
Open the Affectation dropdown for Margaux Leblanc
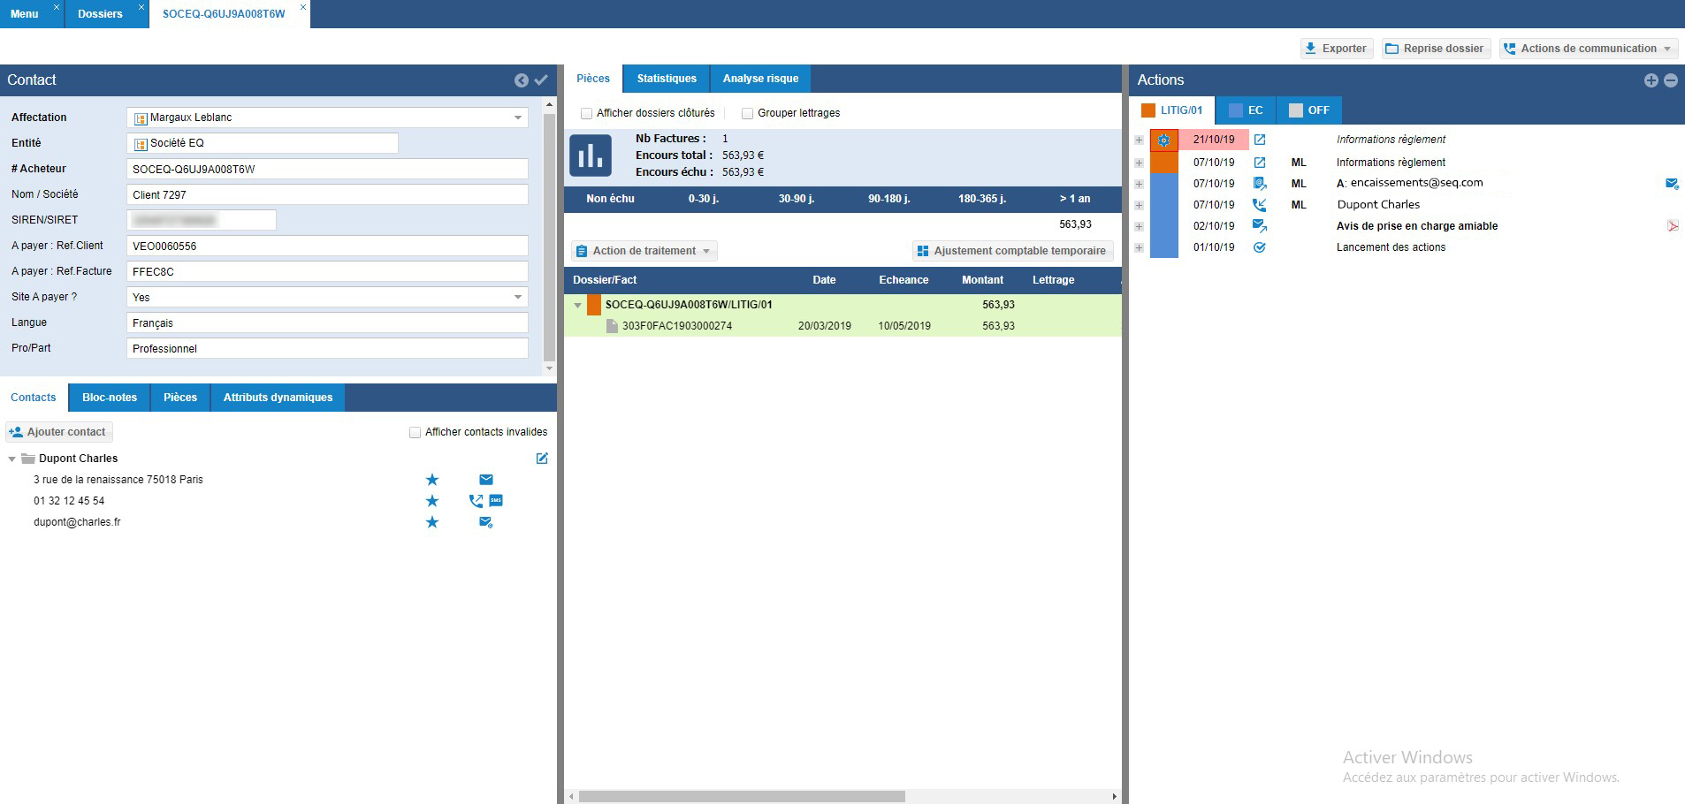517,118
